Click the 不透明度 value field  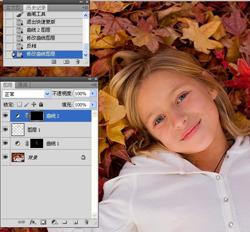click(x=81, y=94)
